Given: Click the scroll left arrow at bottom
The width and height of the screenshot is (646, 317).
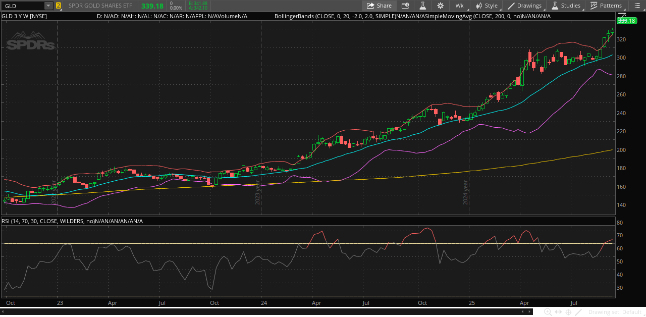Looking at the screenshot, I should 4,312.
